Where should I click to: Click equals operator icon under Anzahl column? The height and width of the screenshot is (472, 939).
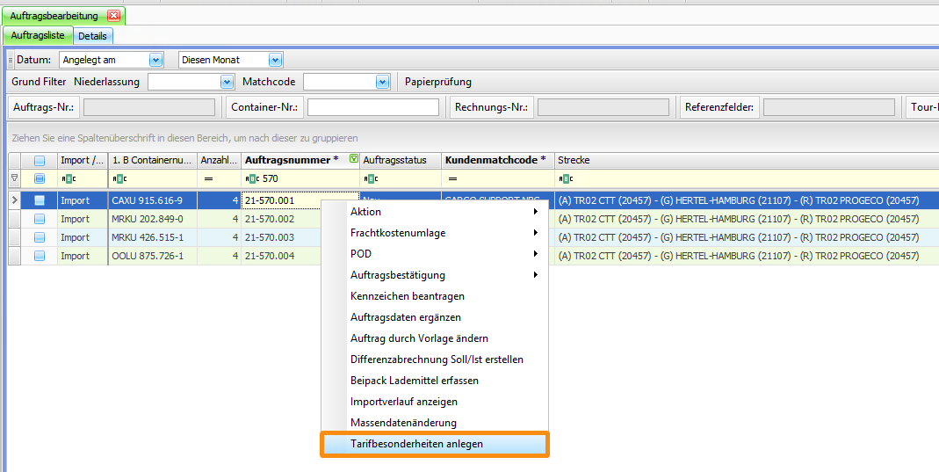click(208, 178)
